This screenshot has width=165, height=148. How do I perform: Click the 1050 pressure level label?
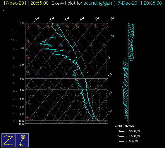[22, 124]
